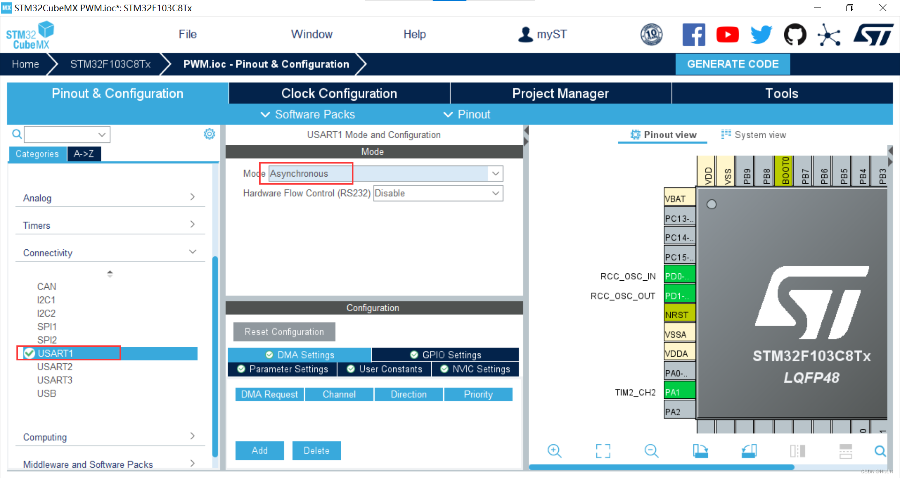Click the split vertical view icon
This screenshot has height=478, width=900.
tap(797, 451)
